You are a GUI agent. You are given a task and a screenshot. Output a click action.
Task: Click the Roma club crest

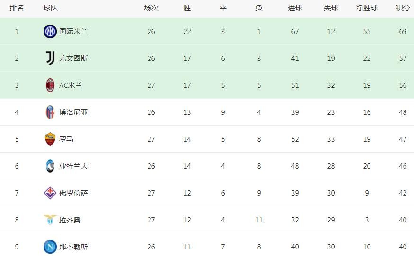pos(50,139)
